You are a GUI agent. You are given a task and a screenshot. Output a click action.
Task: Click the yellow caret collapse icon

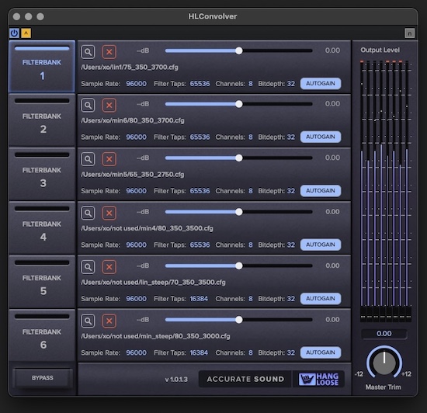tap(26, 33)
